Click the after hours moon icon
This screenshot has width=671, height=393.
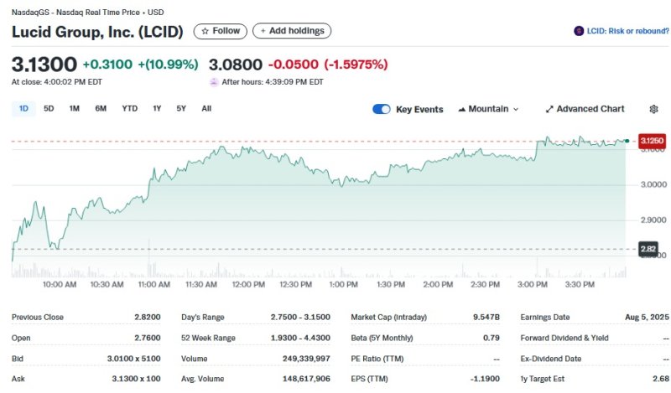[x=213, y=82]
